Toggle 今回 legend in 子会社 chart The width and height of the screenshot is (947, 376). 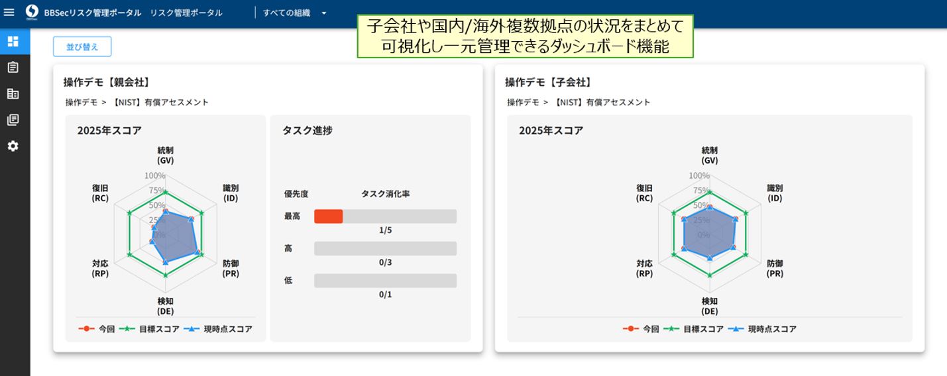641,329
